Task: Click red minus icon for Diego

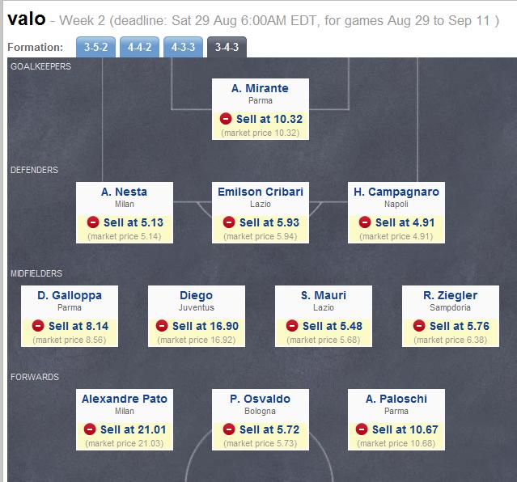Action: coord(161,326)
